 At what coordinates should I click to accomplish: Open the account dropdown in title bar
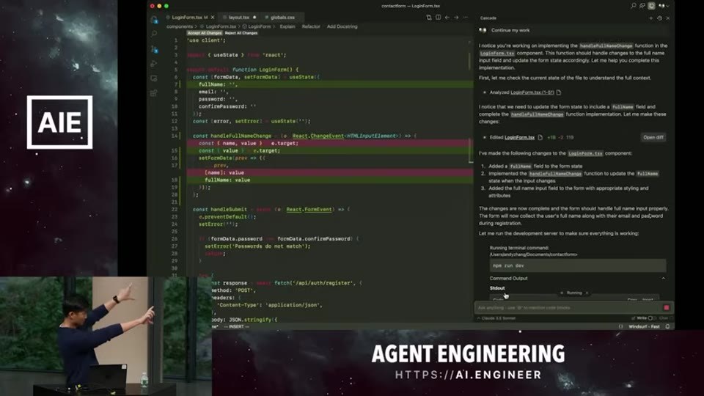click(664, 6)
